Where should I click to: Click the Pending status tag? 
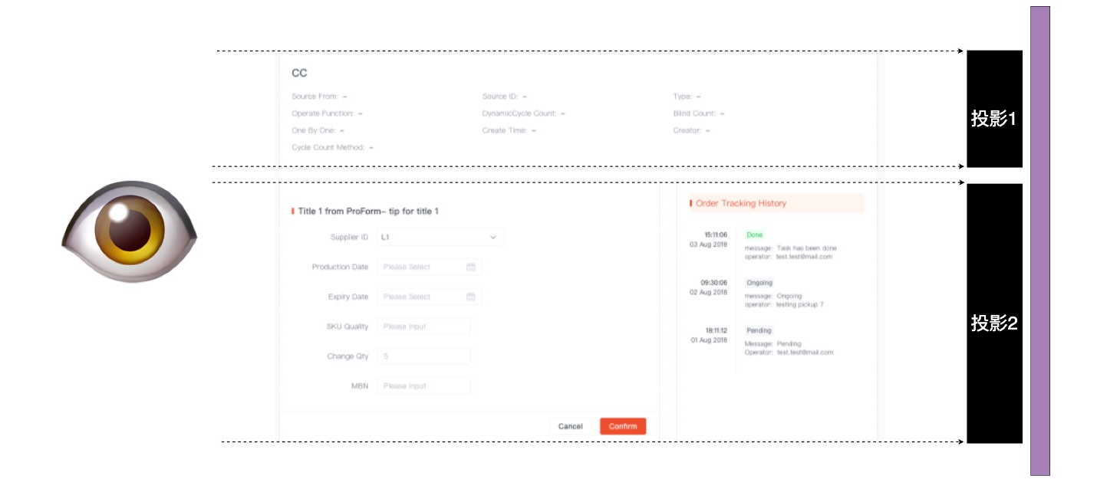(x=759, y=330)
